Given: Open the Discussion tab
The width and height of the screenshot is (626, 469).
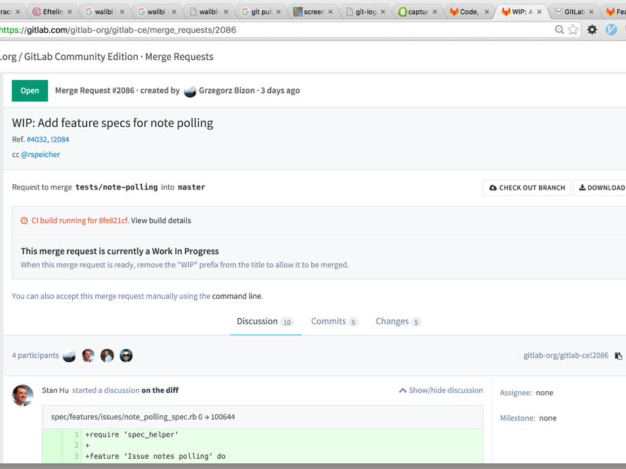Looking at the screenshot, I should click(265, 321).
